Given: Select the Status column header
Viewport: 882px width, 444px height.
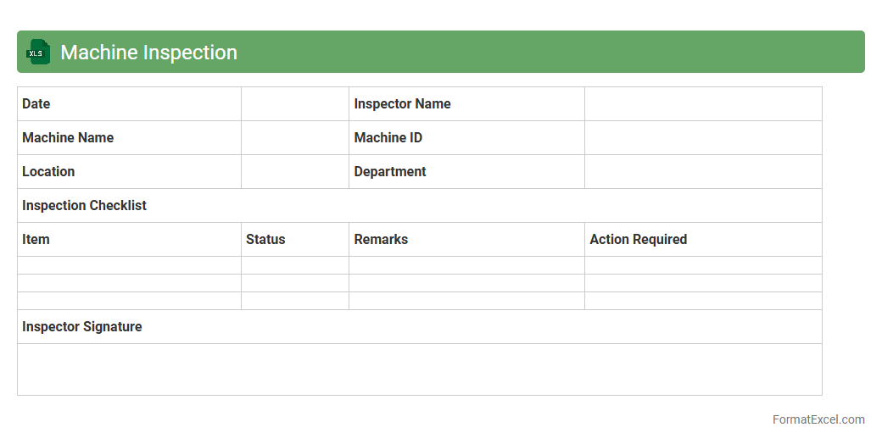Looking at the screenshot, I should coord(265,240).
